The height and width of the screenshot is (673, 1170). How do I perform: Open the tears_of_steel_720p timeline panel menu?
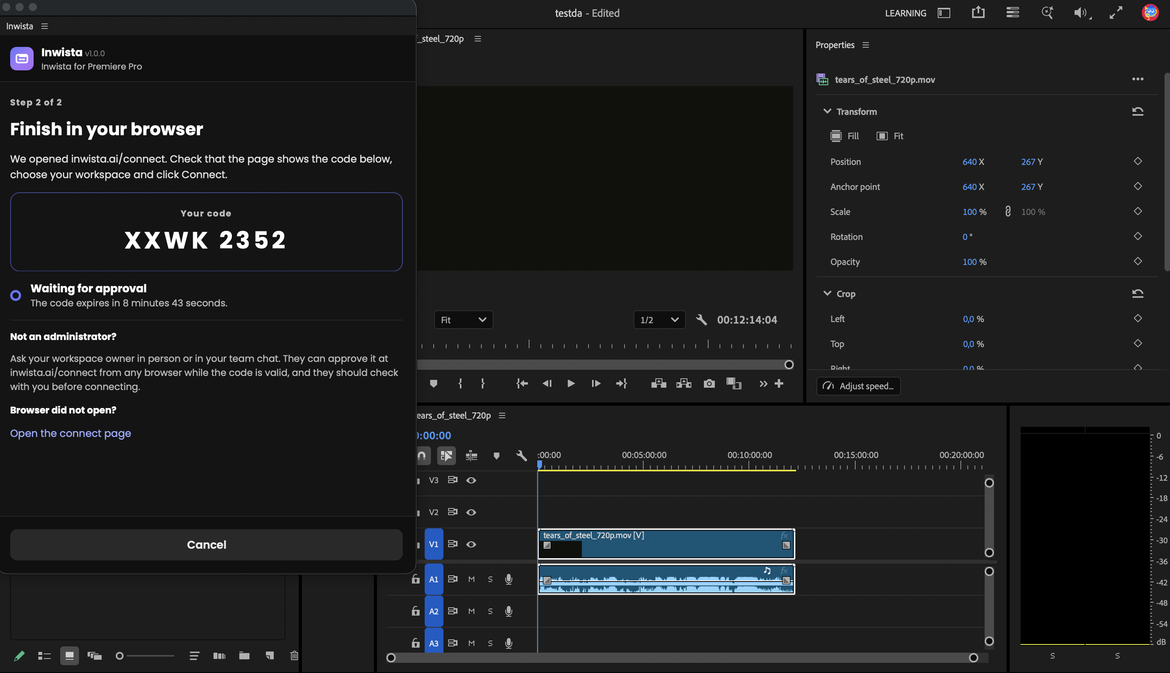pos(502,415)
